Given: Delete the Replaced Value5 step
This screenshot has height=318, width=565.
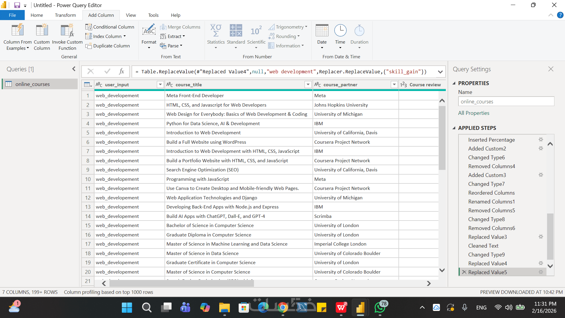Looking at the screenshot, I should pyautogui.click(x=464, y=272).
